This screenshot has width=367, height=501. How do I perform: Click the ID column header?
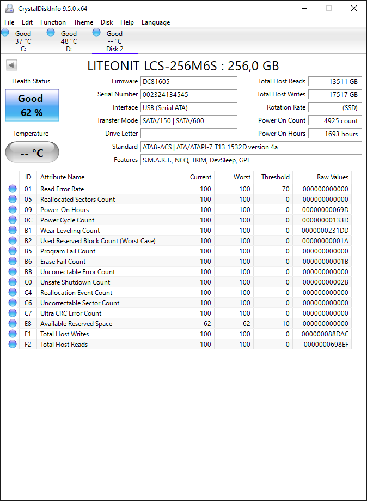tap(28, 177)
